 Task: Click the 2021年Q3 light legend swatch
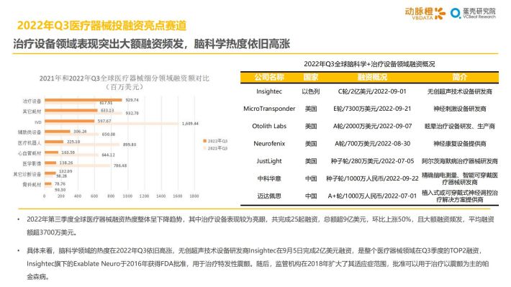tap(205, 148)
